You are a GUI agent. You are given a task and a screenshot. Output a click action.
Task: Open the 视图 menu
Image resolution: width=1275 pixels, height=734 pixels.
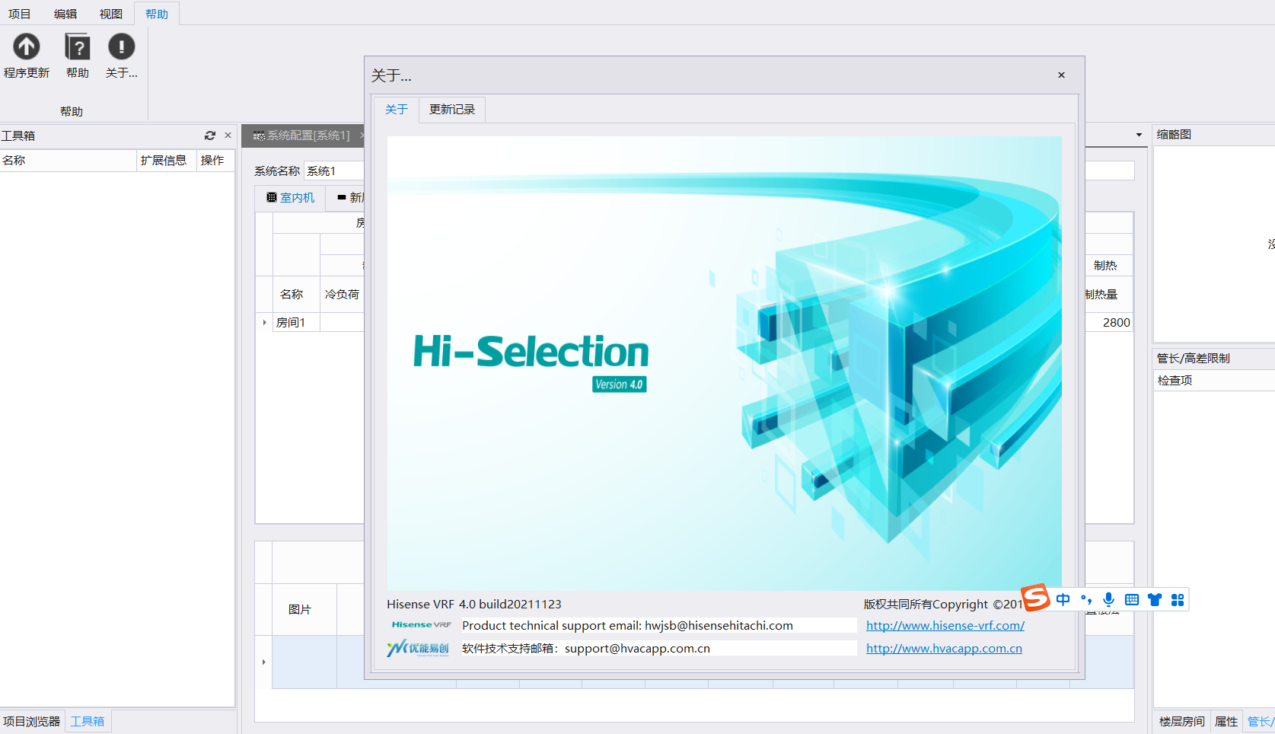point(111,14)
